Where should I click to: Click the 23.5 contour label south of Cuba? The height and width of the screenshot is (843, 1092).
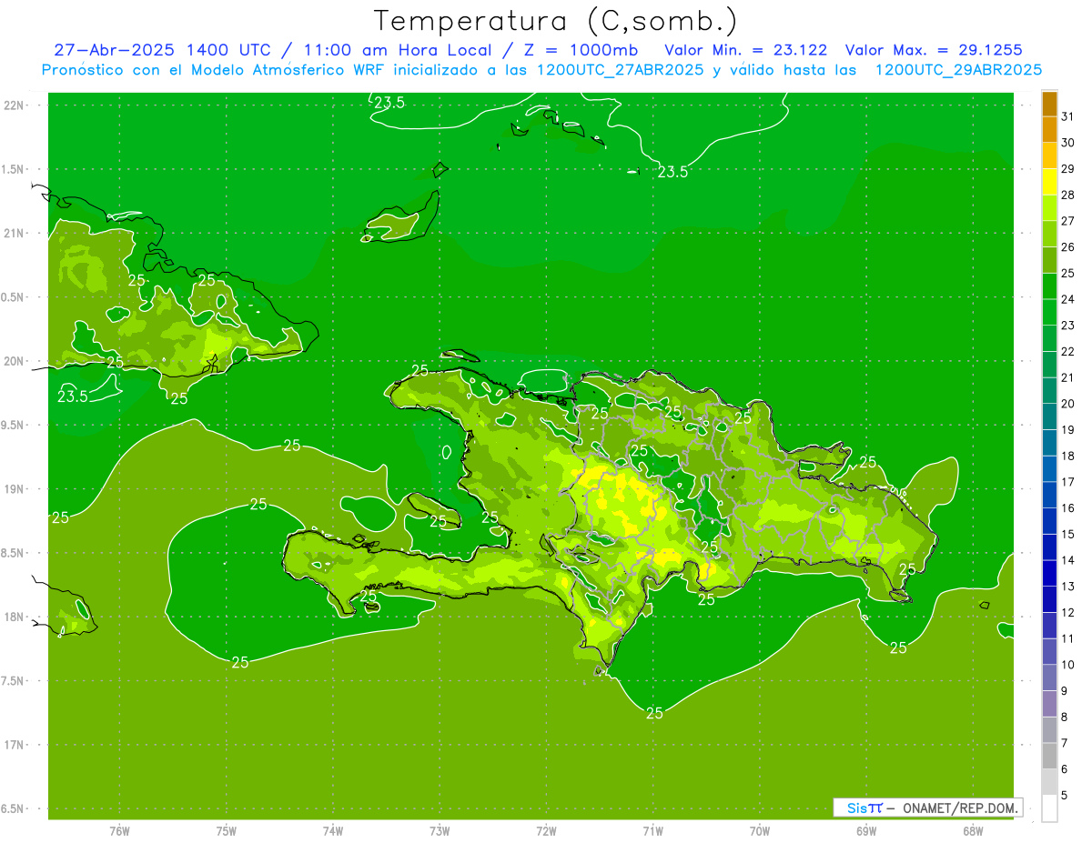pos(73,396)
